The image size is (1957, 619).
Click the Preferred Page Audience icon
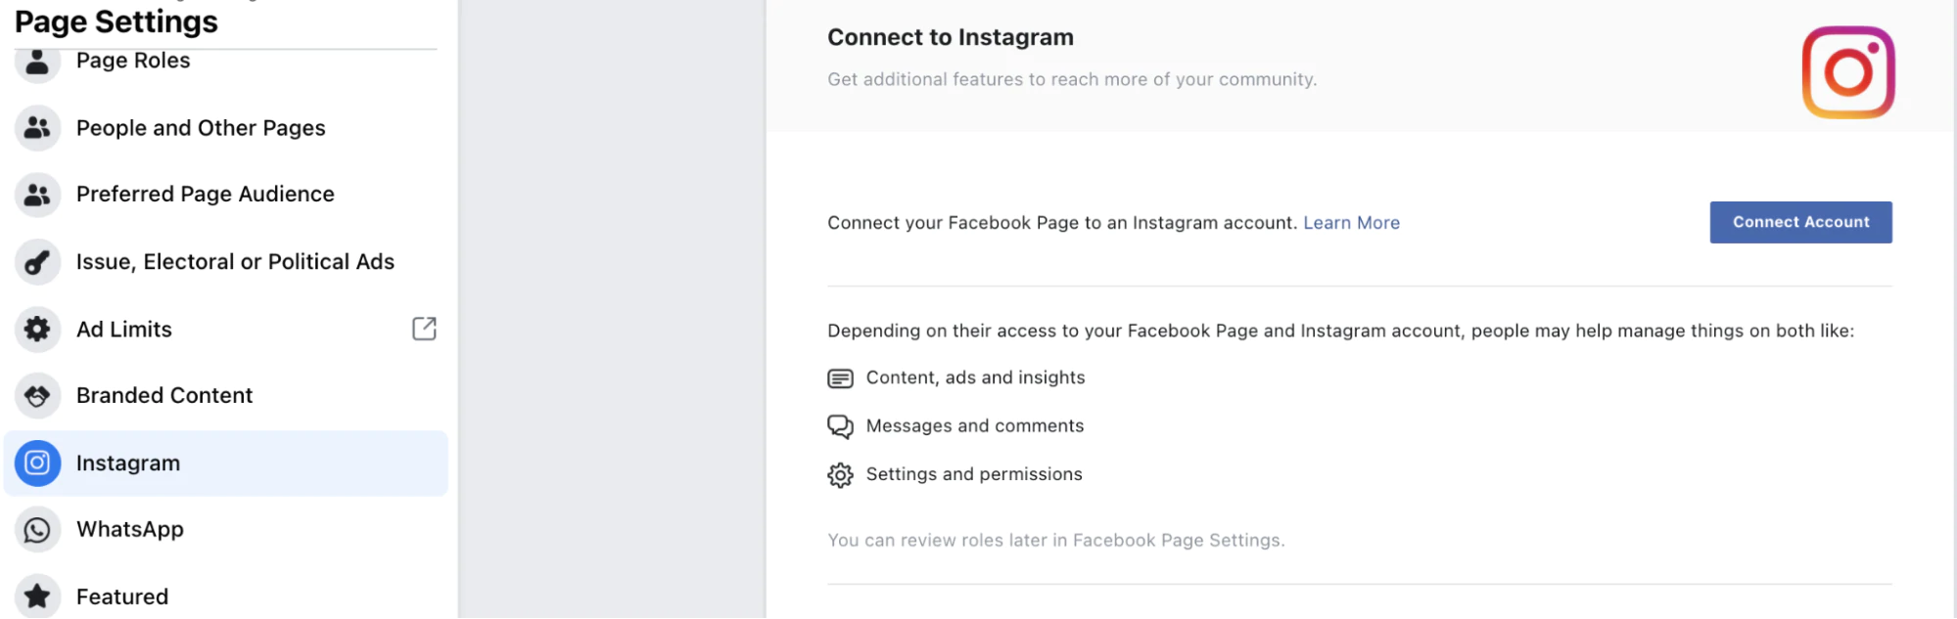pos(37,195)
